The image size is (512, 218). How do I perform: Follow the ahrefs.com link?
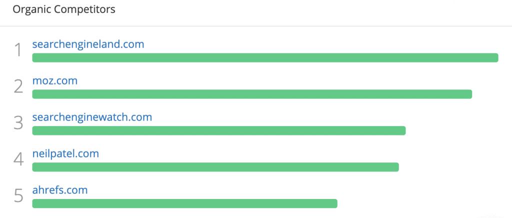coord(60,189)
